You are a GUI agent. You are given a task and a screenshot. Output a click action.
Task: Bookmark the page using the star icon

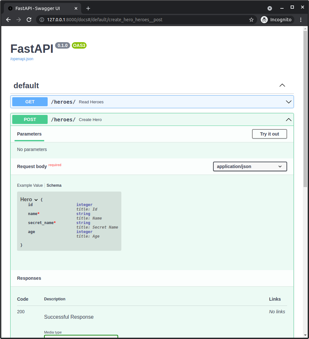pos(251,20)
